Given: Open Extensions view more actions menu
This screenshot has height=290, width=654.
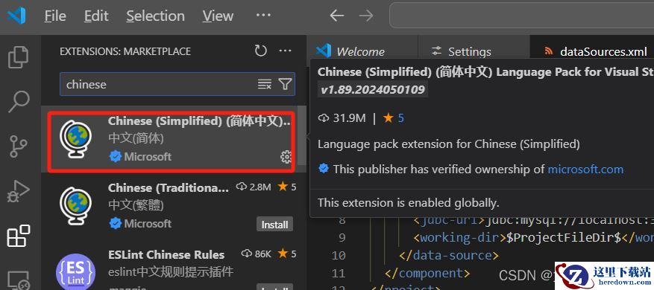Looking at the screenshot, I should (x=286, y=51).
